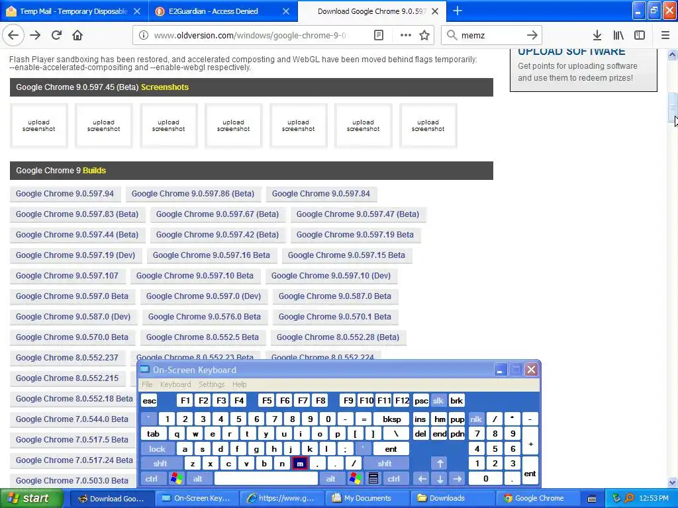
Task: Bookmark this page with the star
Action: 424,36
